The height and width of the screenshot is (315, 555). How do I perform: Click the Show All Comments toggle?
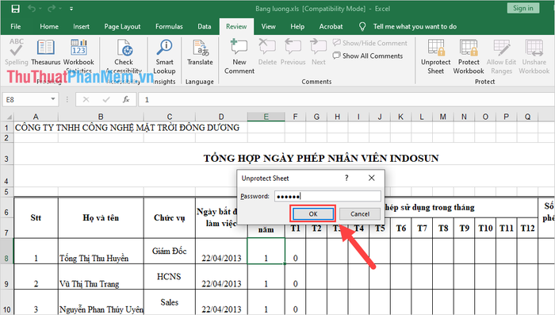(x=367, y=56)
